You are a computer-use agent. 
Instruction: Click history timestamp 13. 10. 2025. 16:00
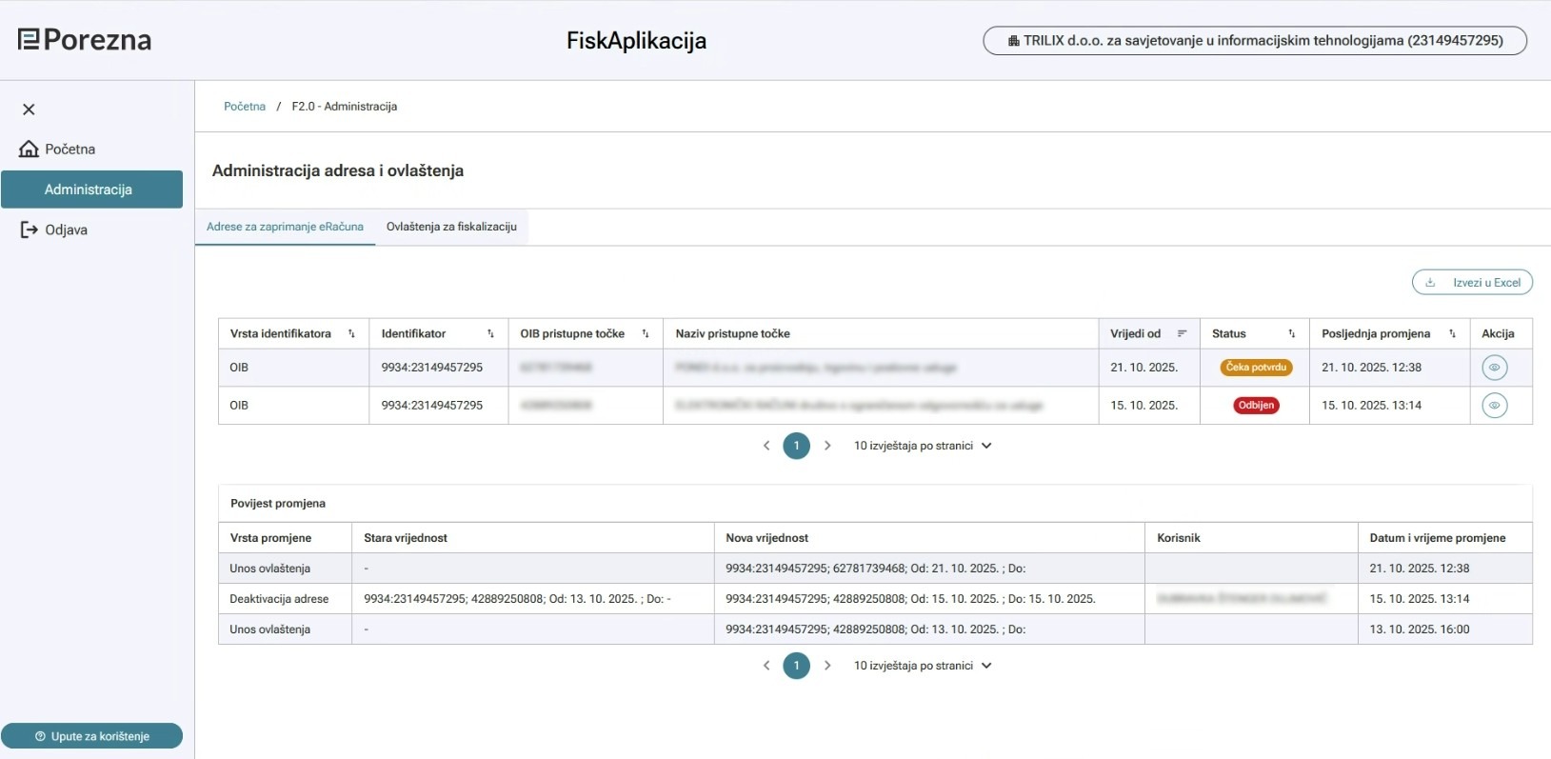[x=1420, y=629]
